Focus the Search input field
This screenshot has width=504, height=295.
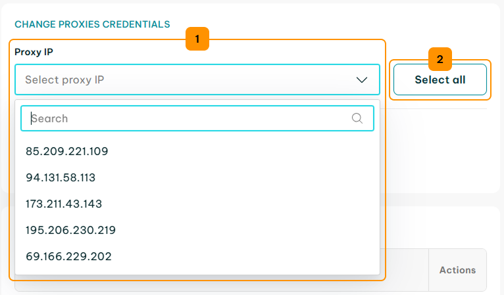[x=197, y=118]
